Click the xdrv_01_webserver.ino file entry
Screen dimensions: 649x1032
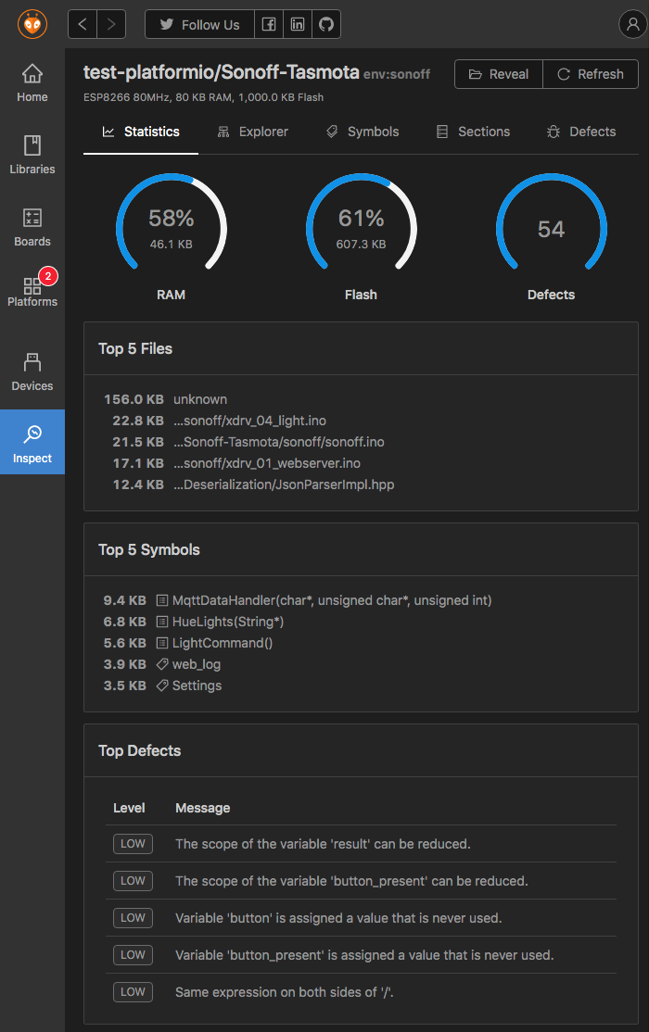[267, 463]
